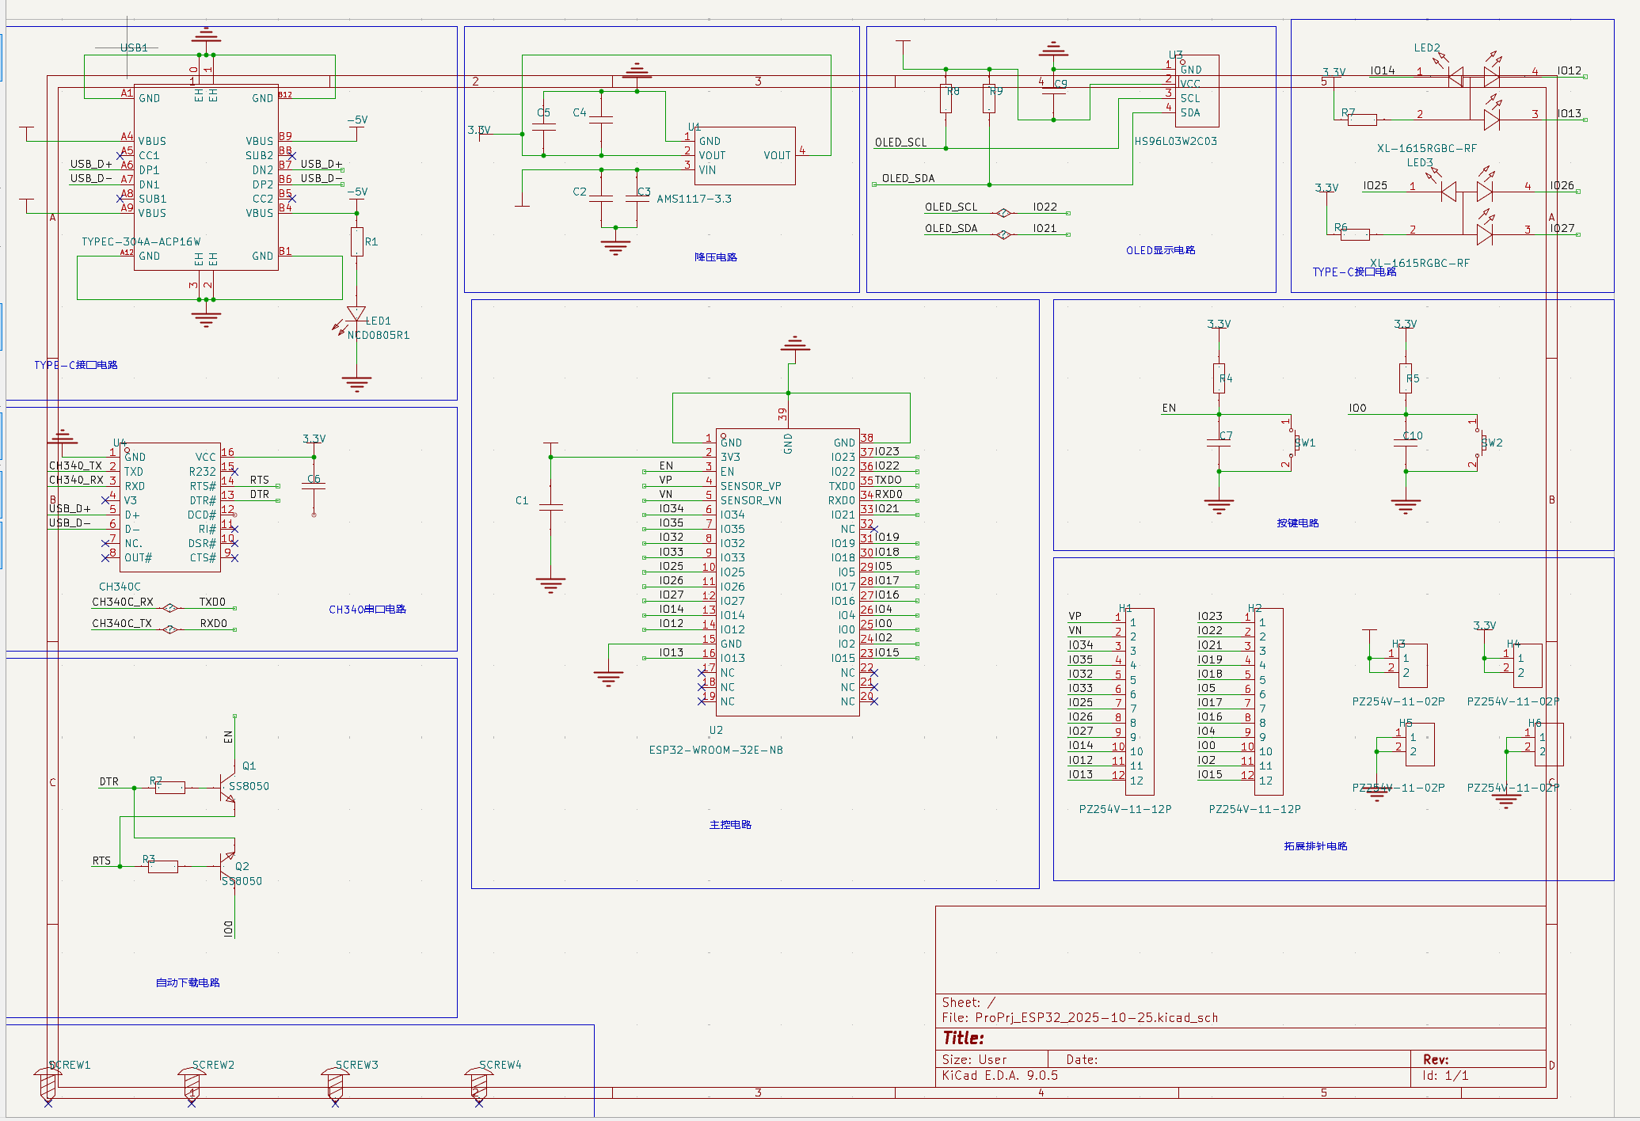Image resolution: width=1640 pixels, height=1121 pixels.
Task: Click the File name text in title block
Action: (1079, 1018)
